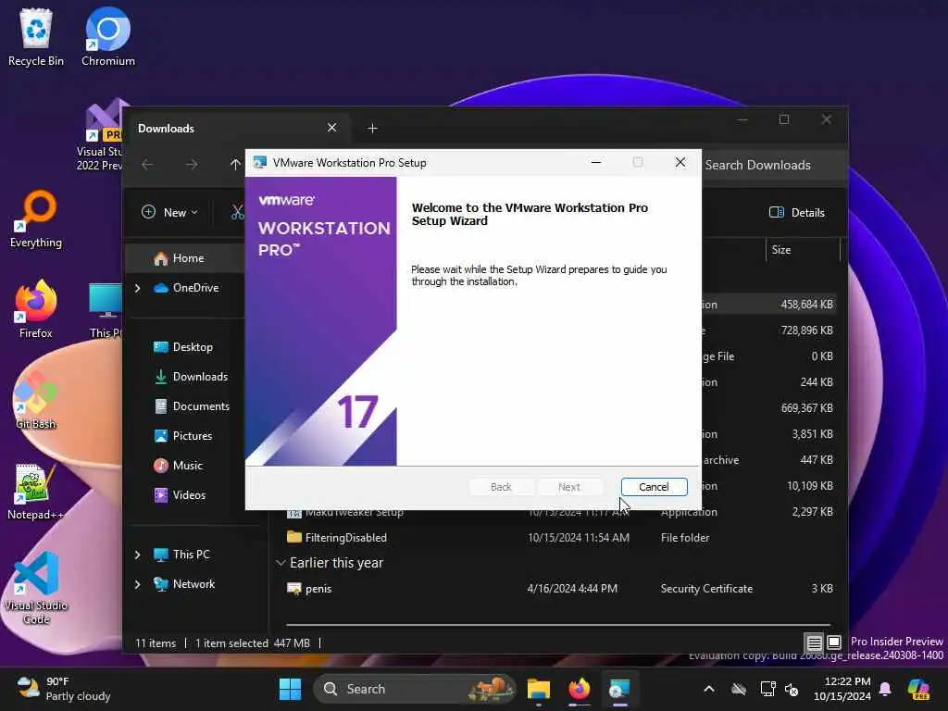948x711 pixels.
Task: Open the Everything search shortcut
Action: coord(36,218)
